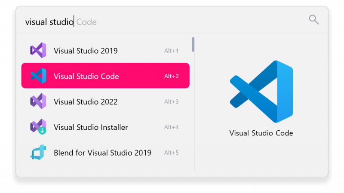Viewport: 344px width, 193px height.
Task: Click the Visual Studio Code preview title
Action: coord(261,133)
